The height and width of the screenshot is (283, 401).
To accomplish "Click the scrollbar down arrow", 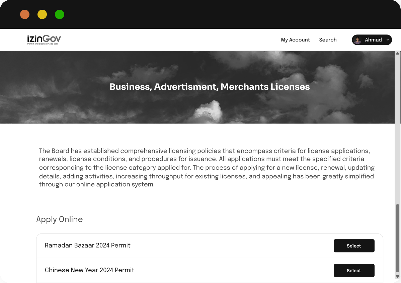I will pos(397,277).
